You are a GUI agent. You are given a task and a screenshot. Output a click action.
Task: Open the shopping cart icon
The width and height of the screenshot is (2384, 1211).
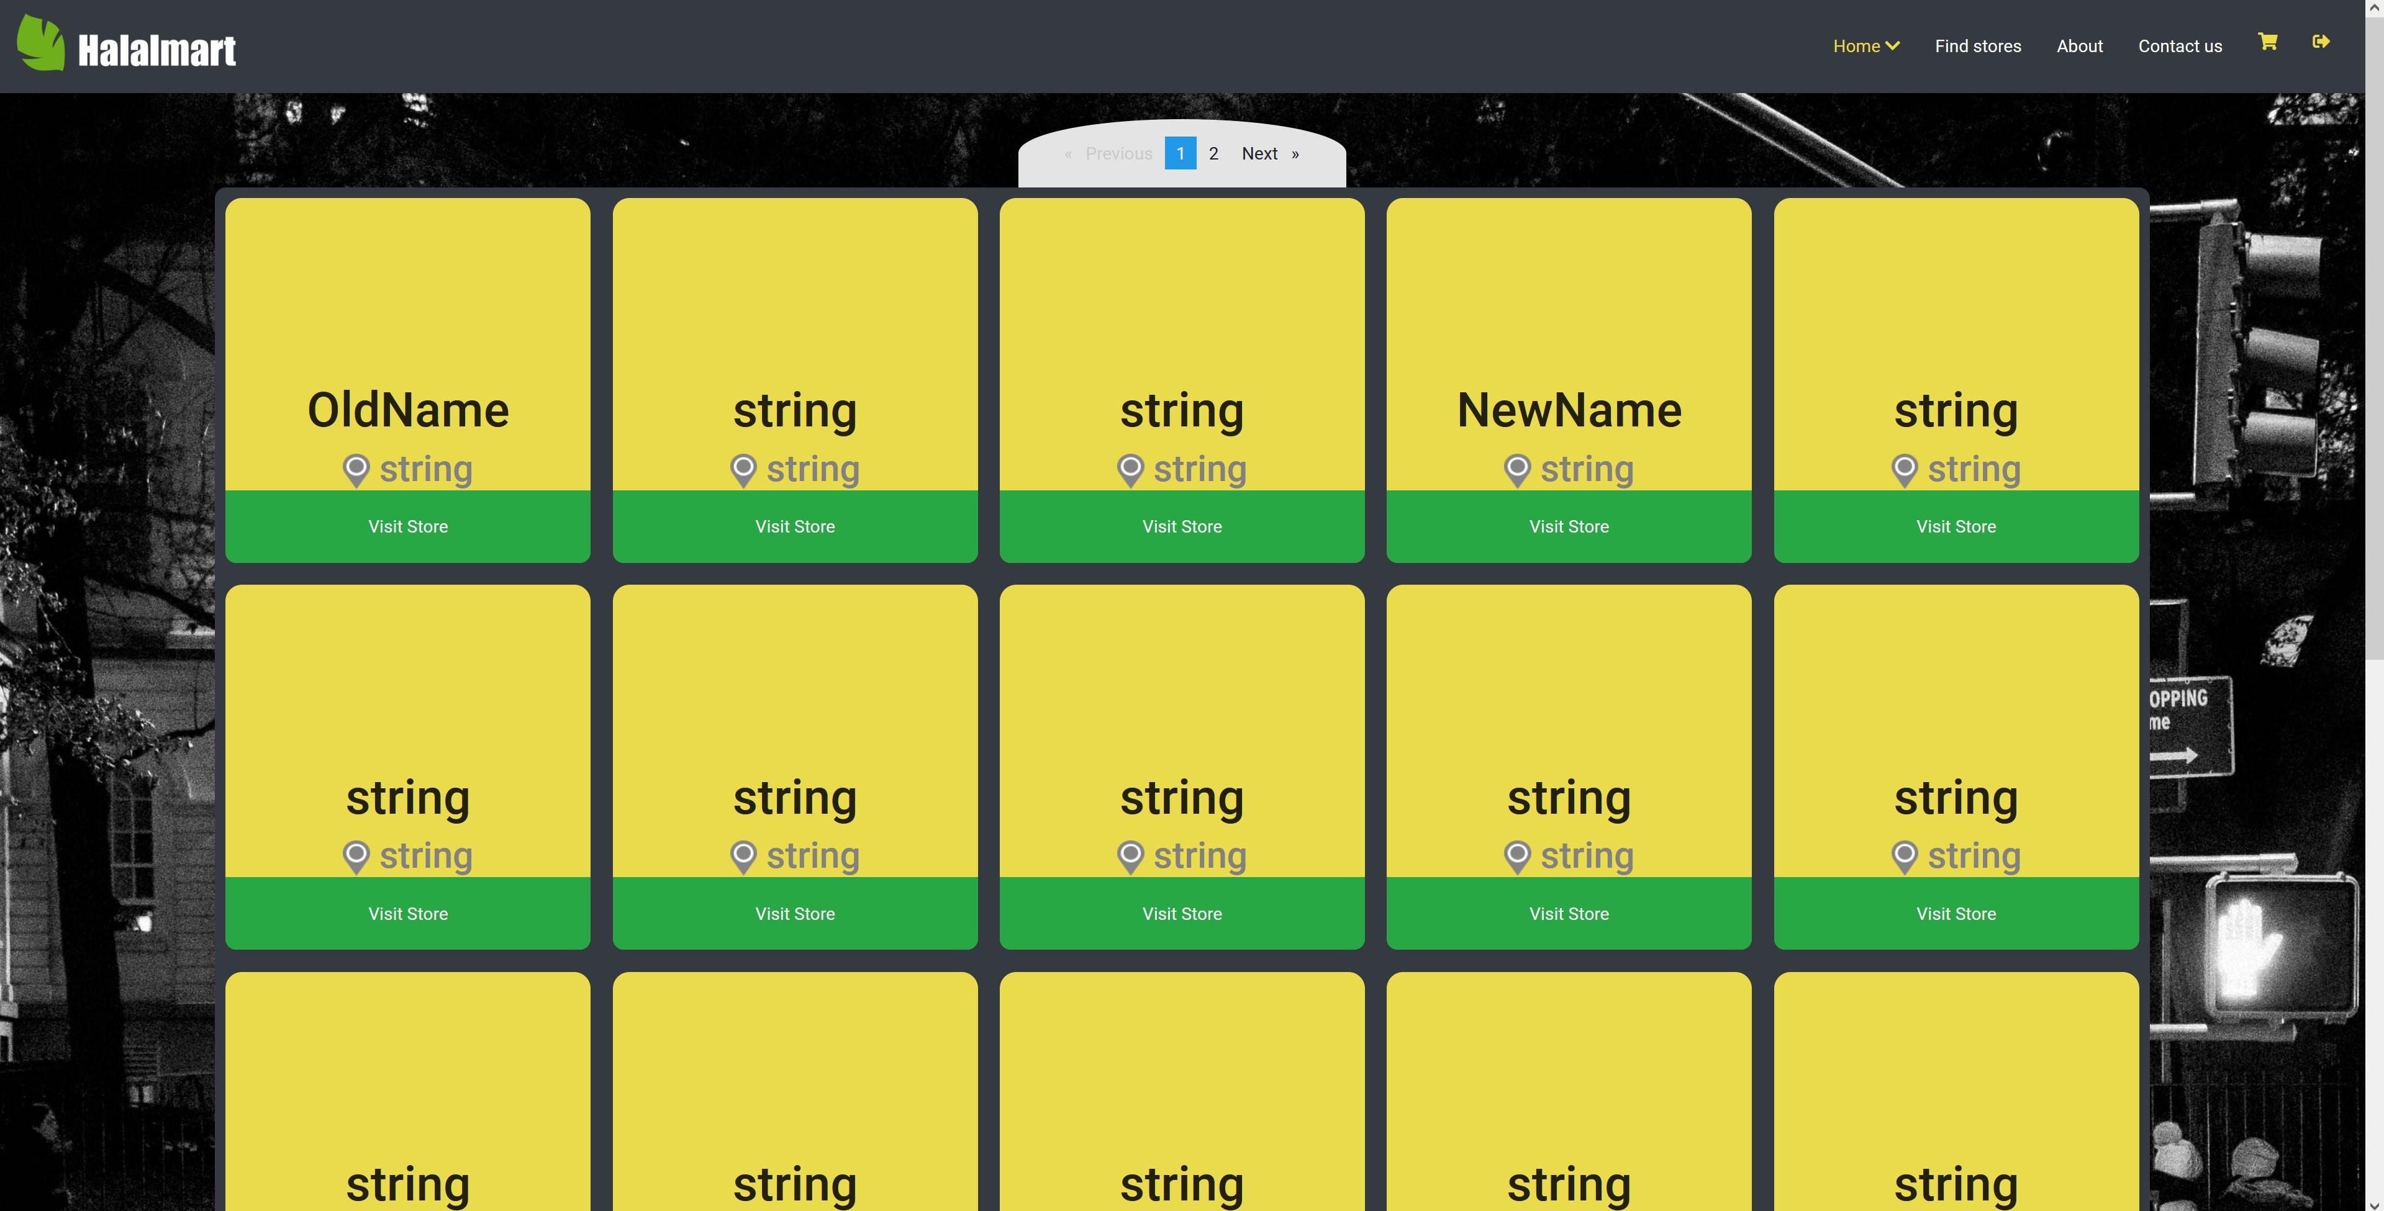coord(2267,42)
